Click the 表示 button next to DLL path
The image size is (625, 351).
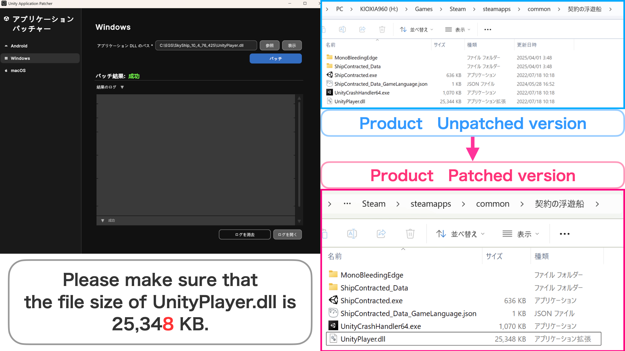[x=292, y=45]
